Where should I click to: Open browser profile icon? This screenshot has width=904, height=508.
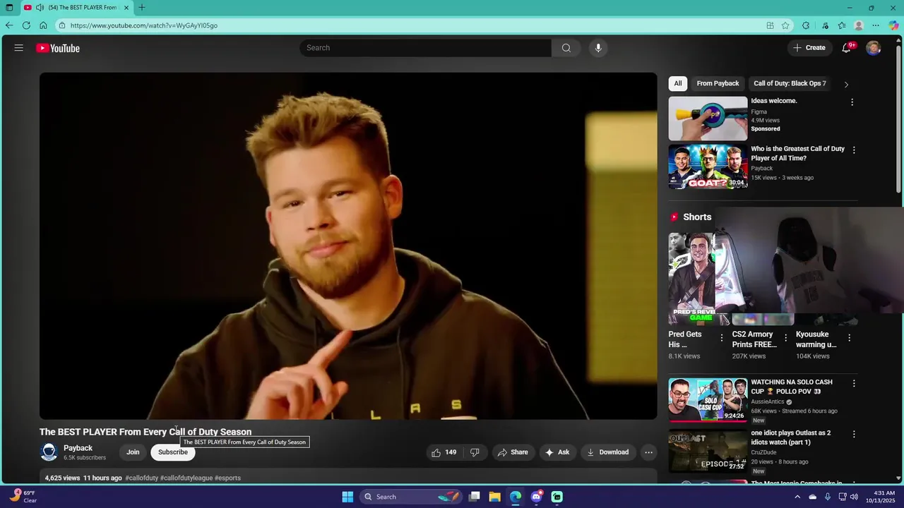859,25
